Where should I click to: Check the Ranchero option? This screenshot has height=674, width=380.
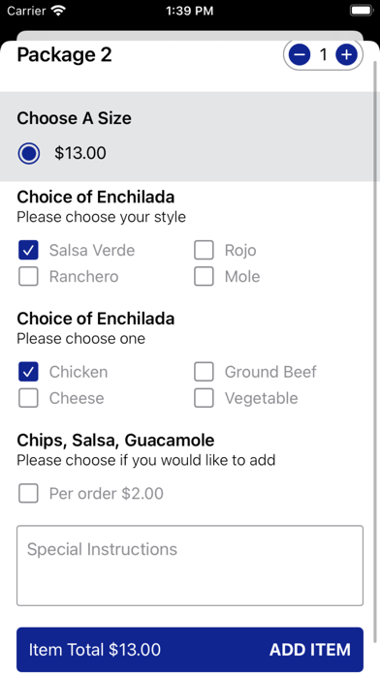28,276
